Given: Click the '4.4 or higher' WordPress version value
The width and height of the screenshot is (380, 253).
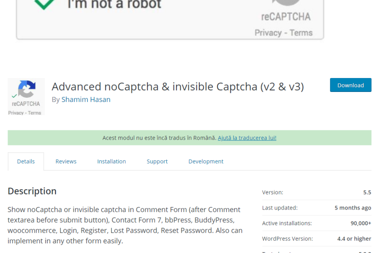Looking at the screenshot, I should click(x=354, y=239).
